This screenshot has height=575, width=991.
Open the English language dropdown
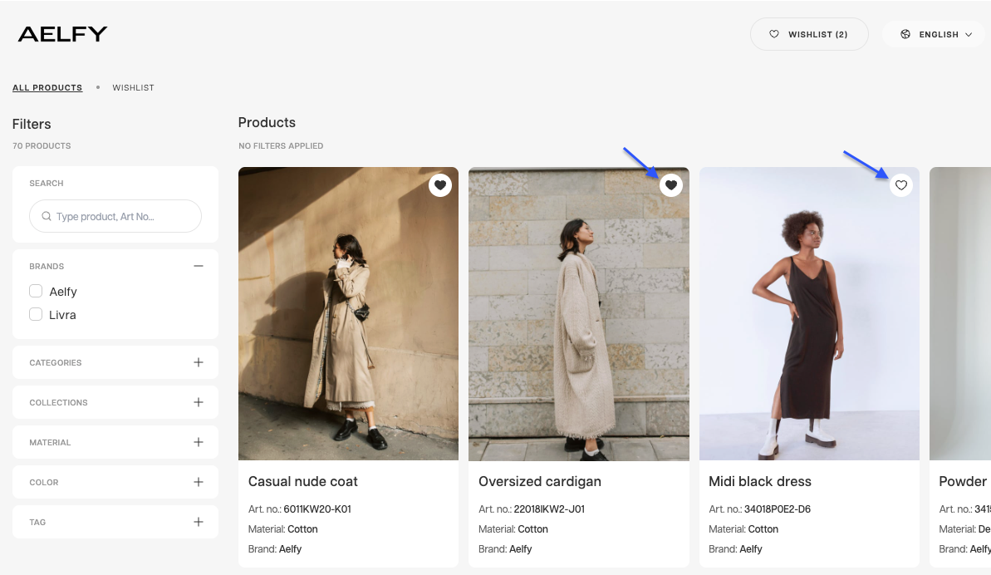[939, 35]
